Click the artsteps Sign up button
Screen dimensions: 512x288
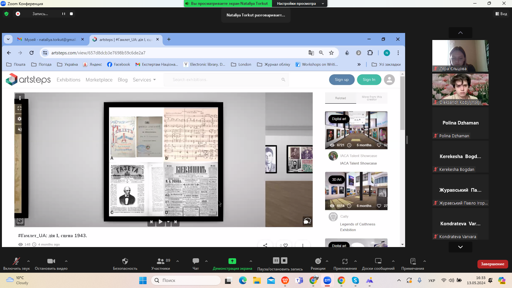click(x=342, y=80)
